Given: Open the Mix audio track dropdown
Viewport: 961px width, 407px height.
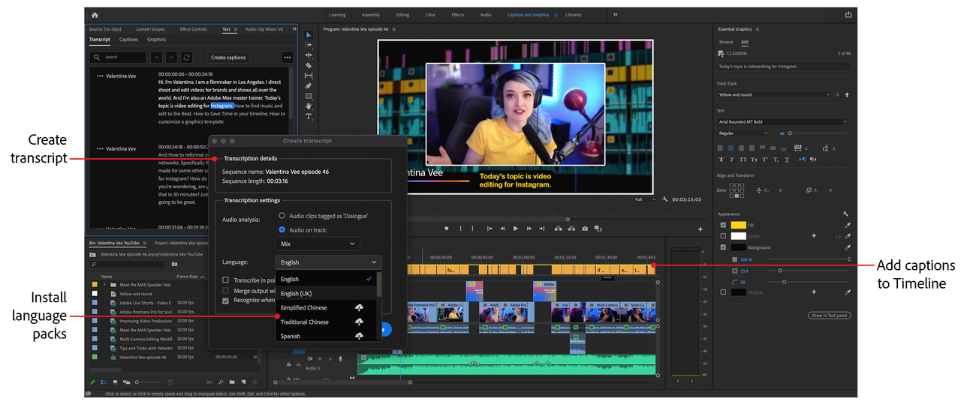Looking at the screenshot, I should (318, 244).
